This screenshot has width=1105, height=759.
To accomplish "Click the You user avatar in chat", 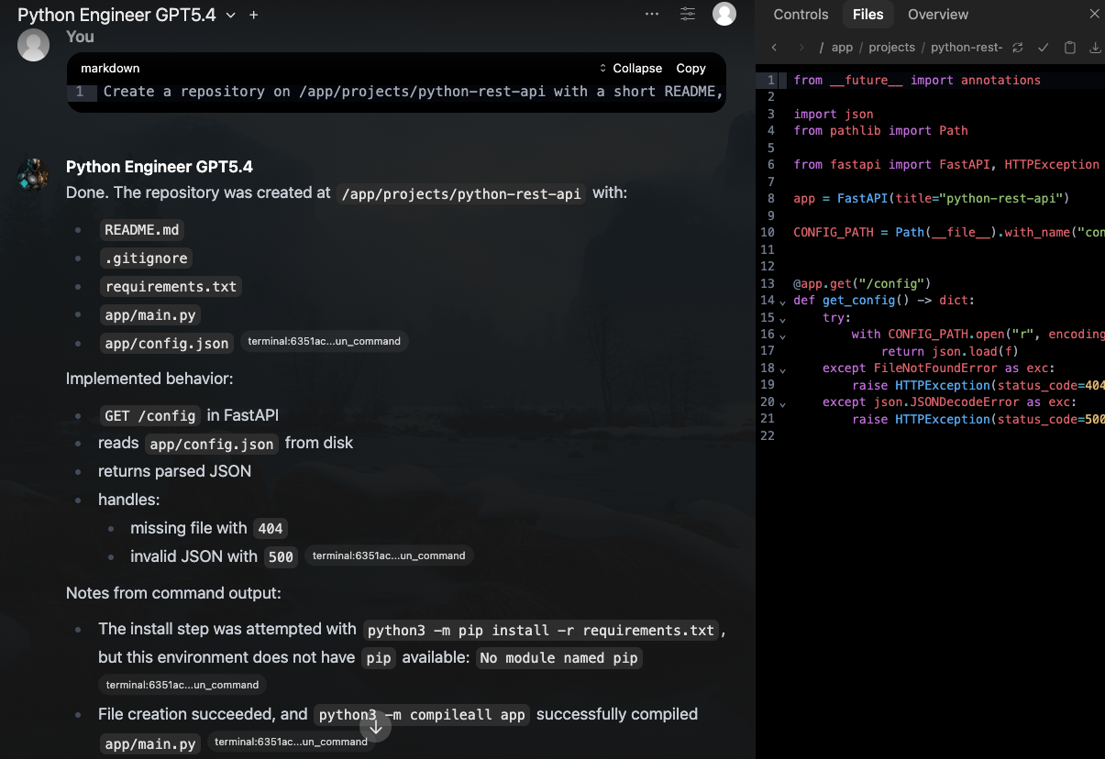I will [33, 45].
